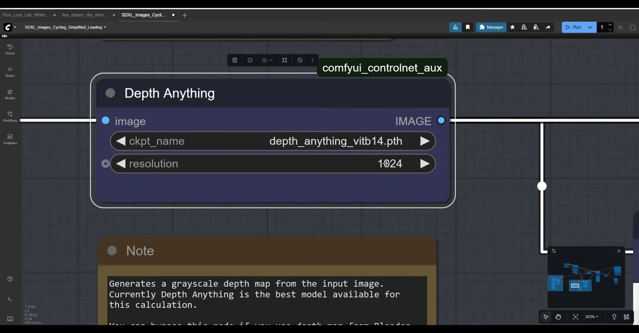Click the resolution value 1024
The width and height of the screenshot is (639, 333).
pos(390,164)
